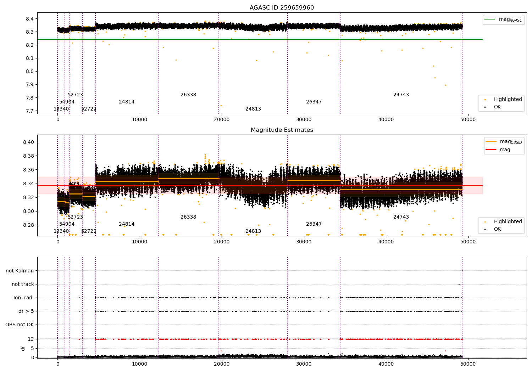Select the mag AGASC legend entry in top plot
The width and height of the screenshot is (532, 372).
click(503, 20)
